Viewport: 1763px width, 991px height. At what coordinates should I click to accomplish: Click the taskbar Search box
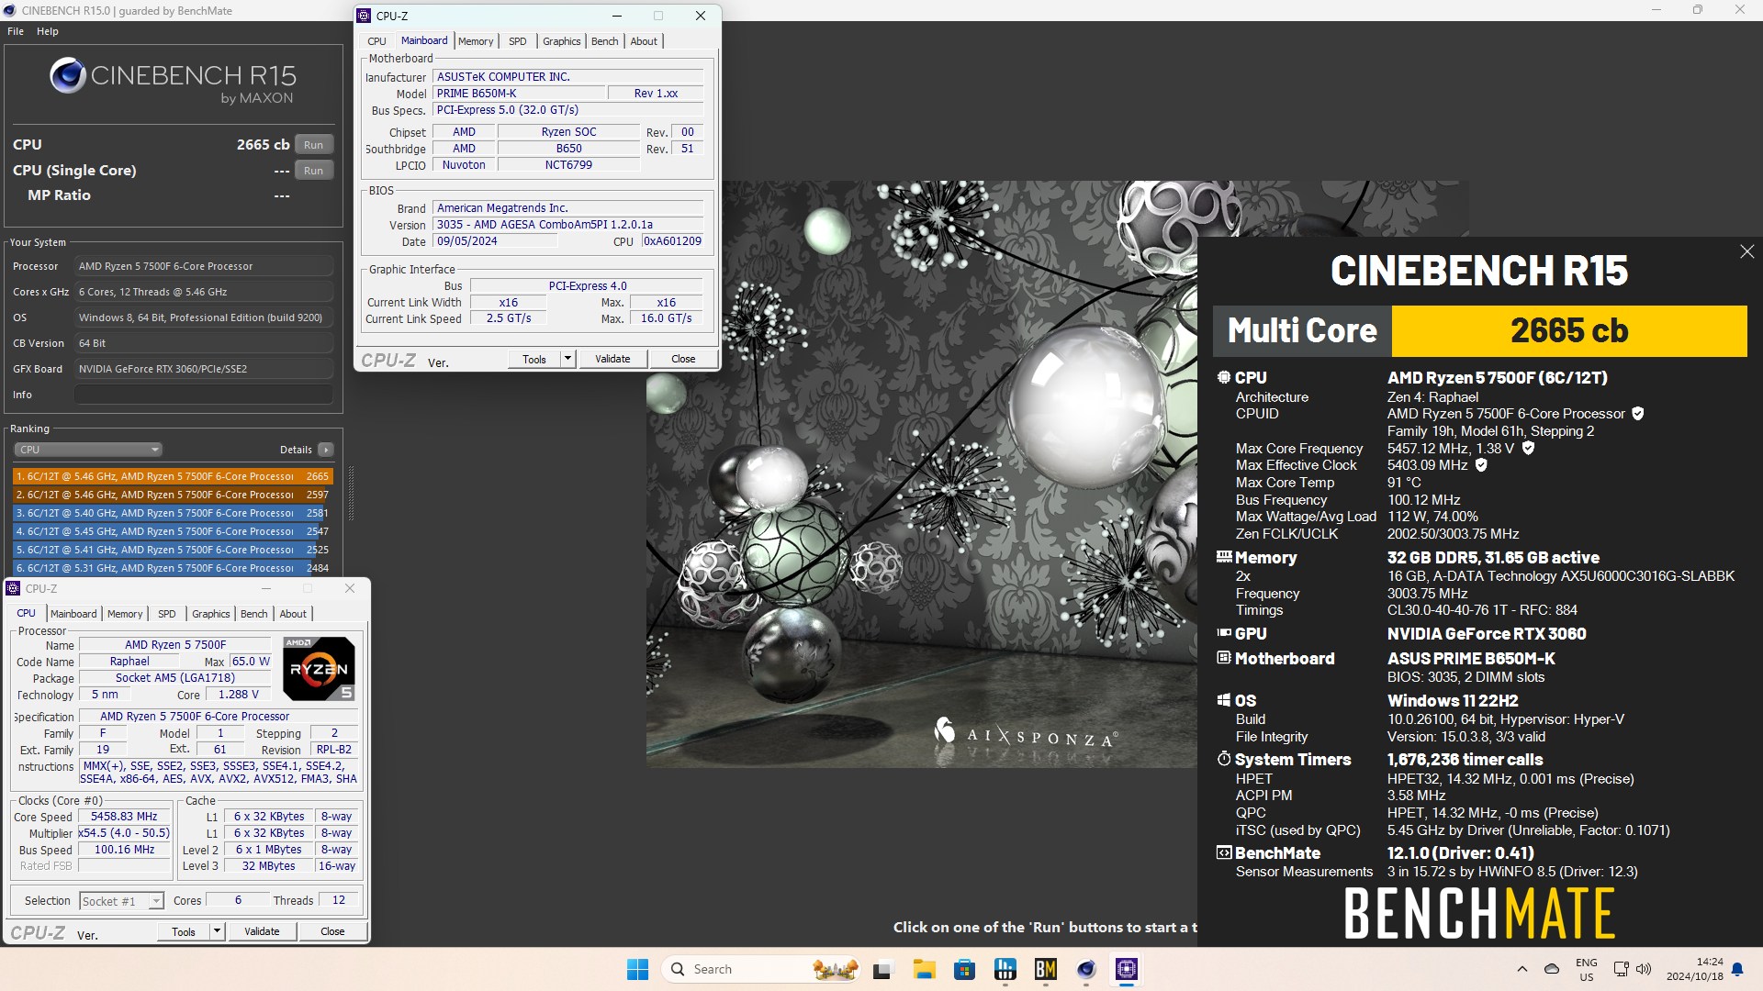763,969
